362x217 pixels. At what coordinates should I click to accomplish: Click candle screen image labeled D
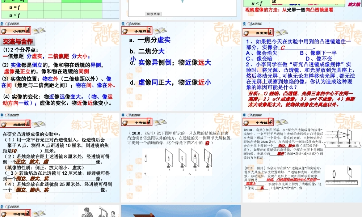(208, 158)
